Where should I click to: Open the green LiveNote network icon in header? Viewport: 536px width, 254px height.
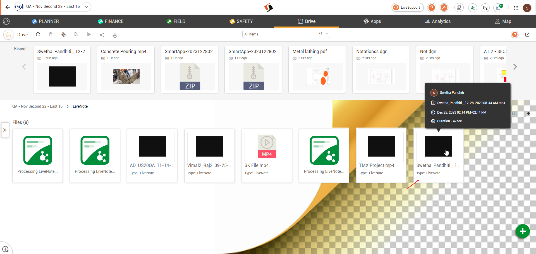pos(473,8)
